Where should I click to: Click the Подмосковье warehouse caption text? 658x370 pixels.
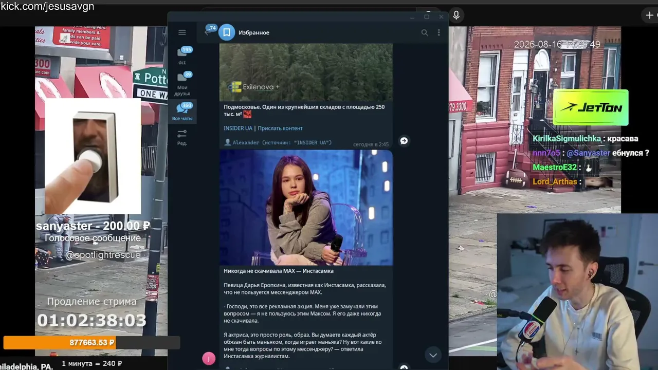coord(304,110)
